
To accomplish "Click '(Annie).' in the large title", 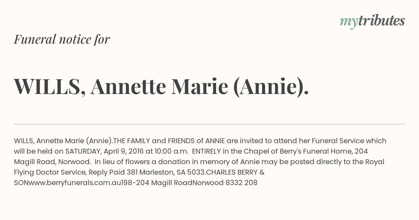I will point(271,87).
